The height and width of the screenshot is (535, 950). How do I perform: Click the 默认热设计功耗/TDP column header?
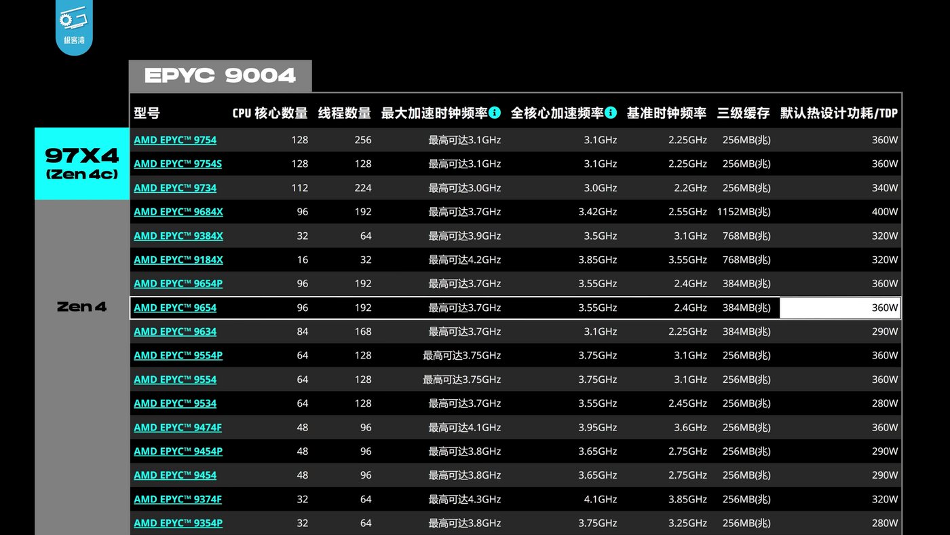839,113
